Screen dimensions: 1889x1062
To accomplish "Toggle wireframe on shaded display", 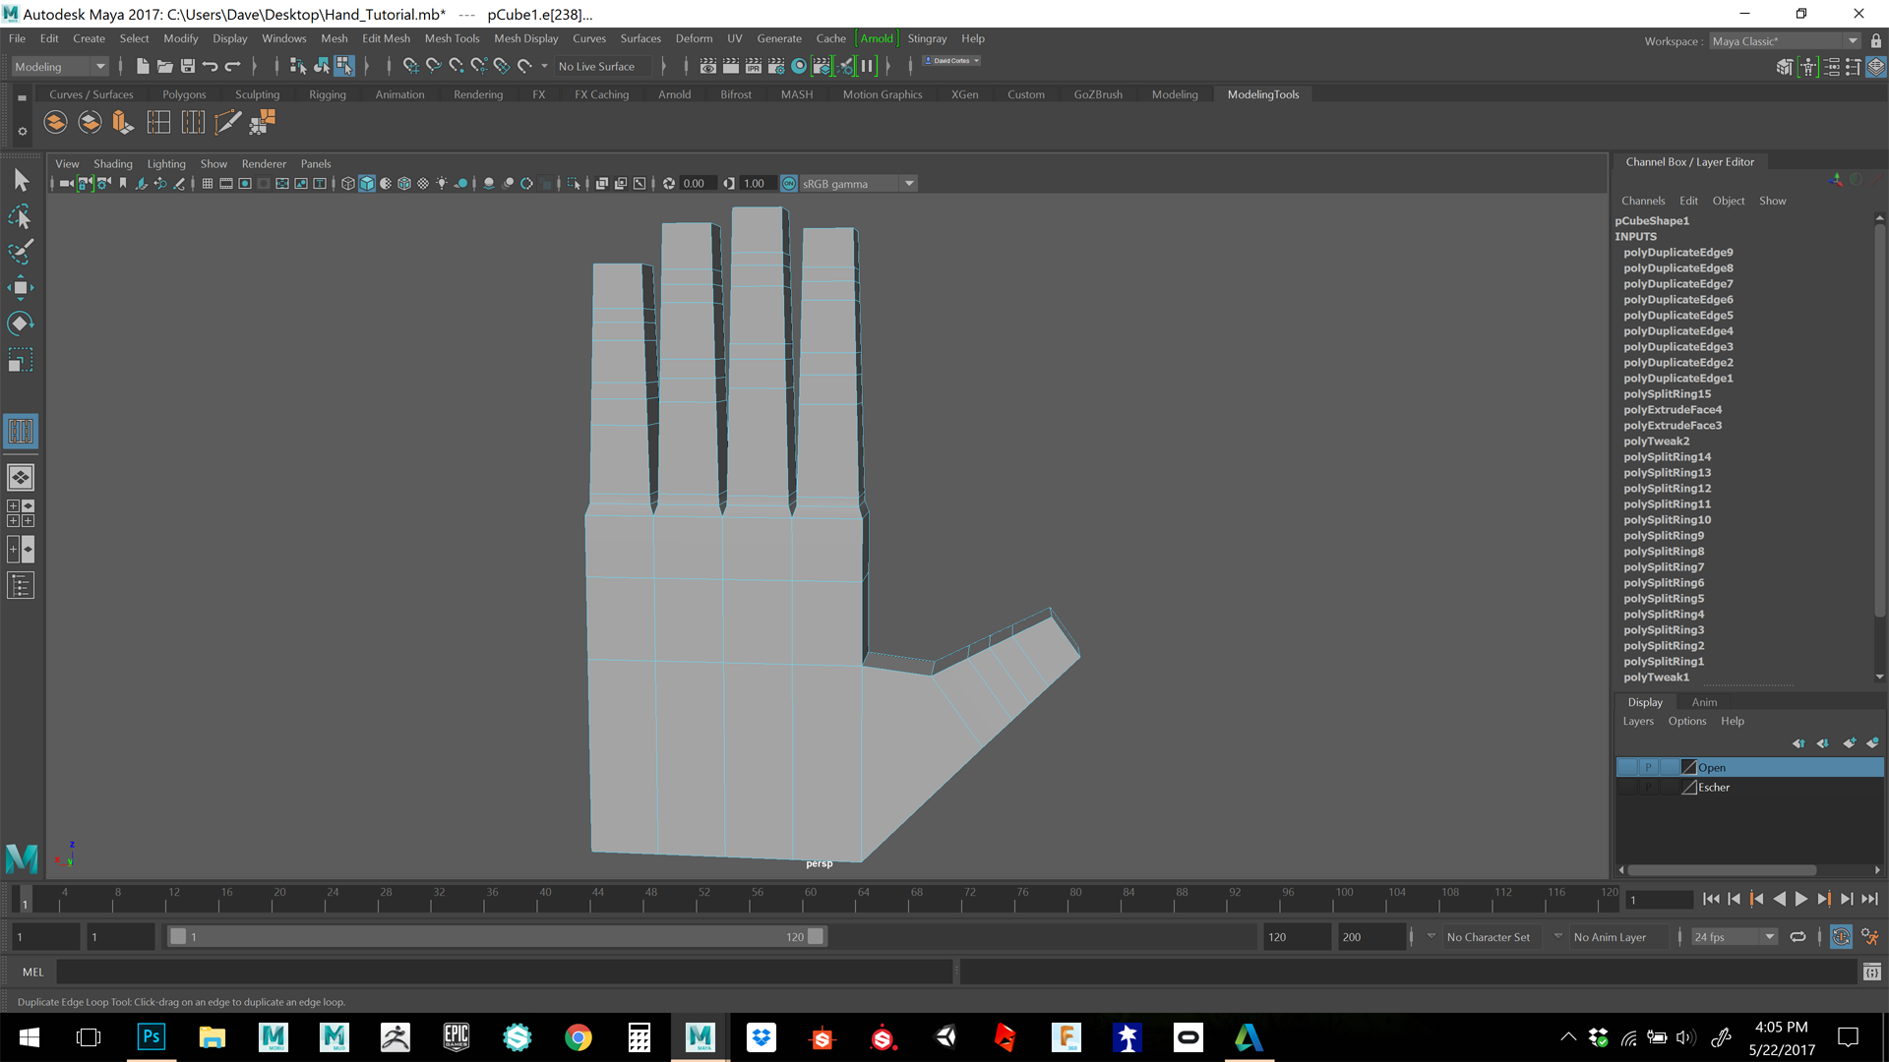I will click(x=404, y=184).
